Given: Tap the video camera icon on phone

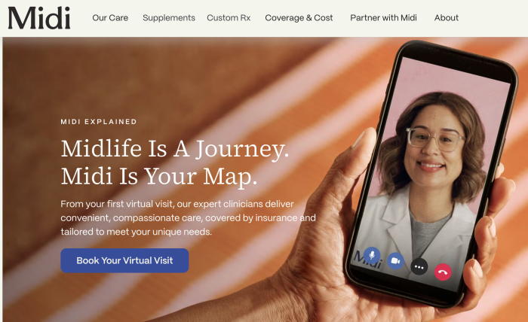Looking at the screenshot, I should tap(395, 261).
